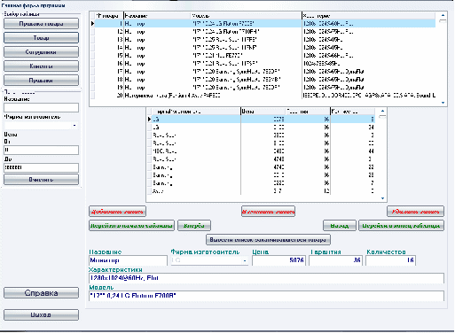
Task: Select row number 14 in the top grid
Action: 265,48
